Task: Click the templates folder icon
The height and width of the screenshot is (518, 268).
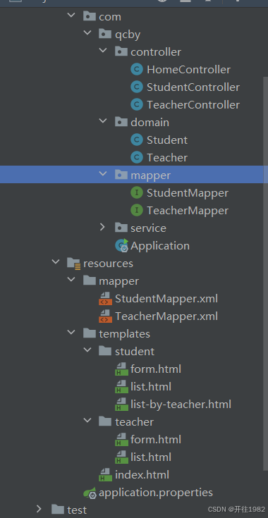Action: click(90, 333)
